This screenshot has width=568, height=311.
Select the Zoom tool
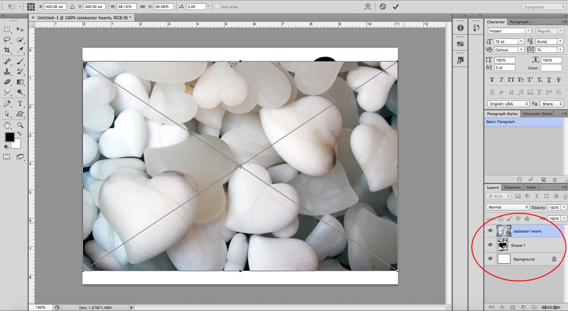20,125
